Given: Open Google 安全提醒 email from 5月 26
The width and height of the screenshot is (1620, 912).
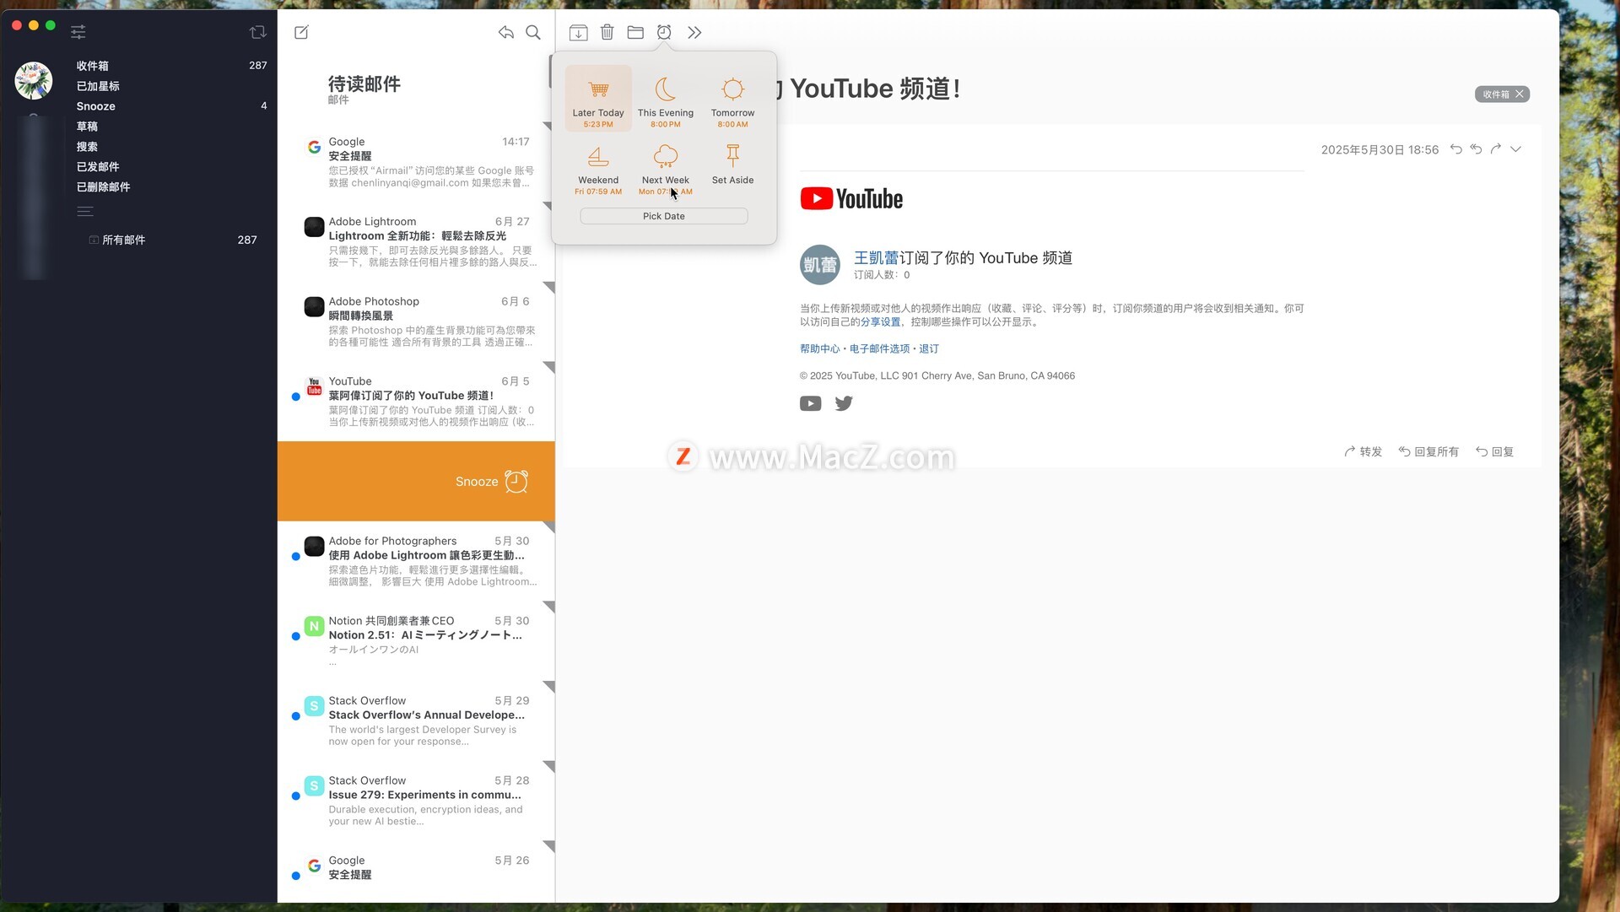Looking at the screenshot, I should [416, 872].
